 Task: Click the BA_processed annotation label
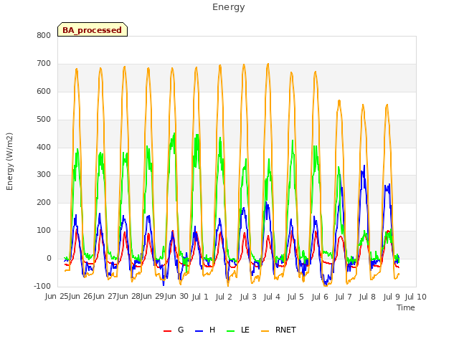[x=93, y=29]
